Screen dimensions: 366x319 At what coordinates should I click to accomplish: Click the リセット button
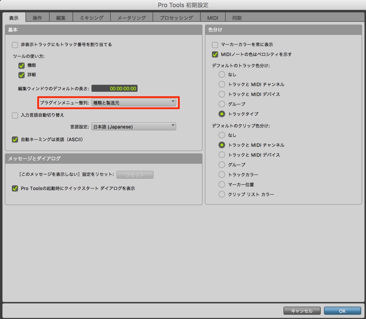135,175
